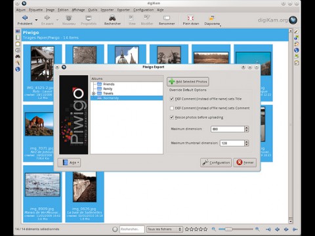Open the En avant history dropdown arrow
This screenshot has height=236, width=315.
[x=57, y=20]
